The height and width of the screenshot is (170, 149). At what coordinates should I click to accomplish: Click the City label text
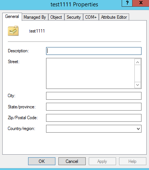click(x=12, y=96)
